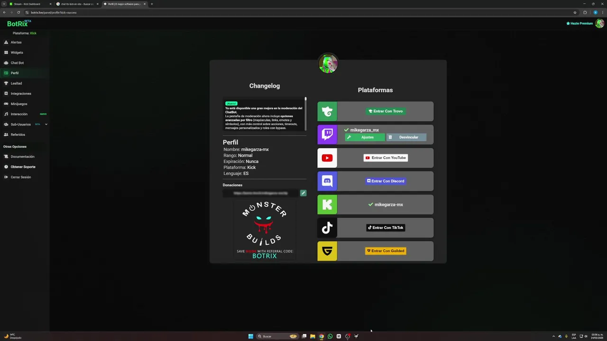Click the Nuevo badge in changelog
The image size is (607, 341).
pyautogui.click(x=231, y=103)
